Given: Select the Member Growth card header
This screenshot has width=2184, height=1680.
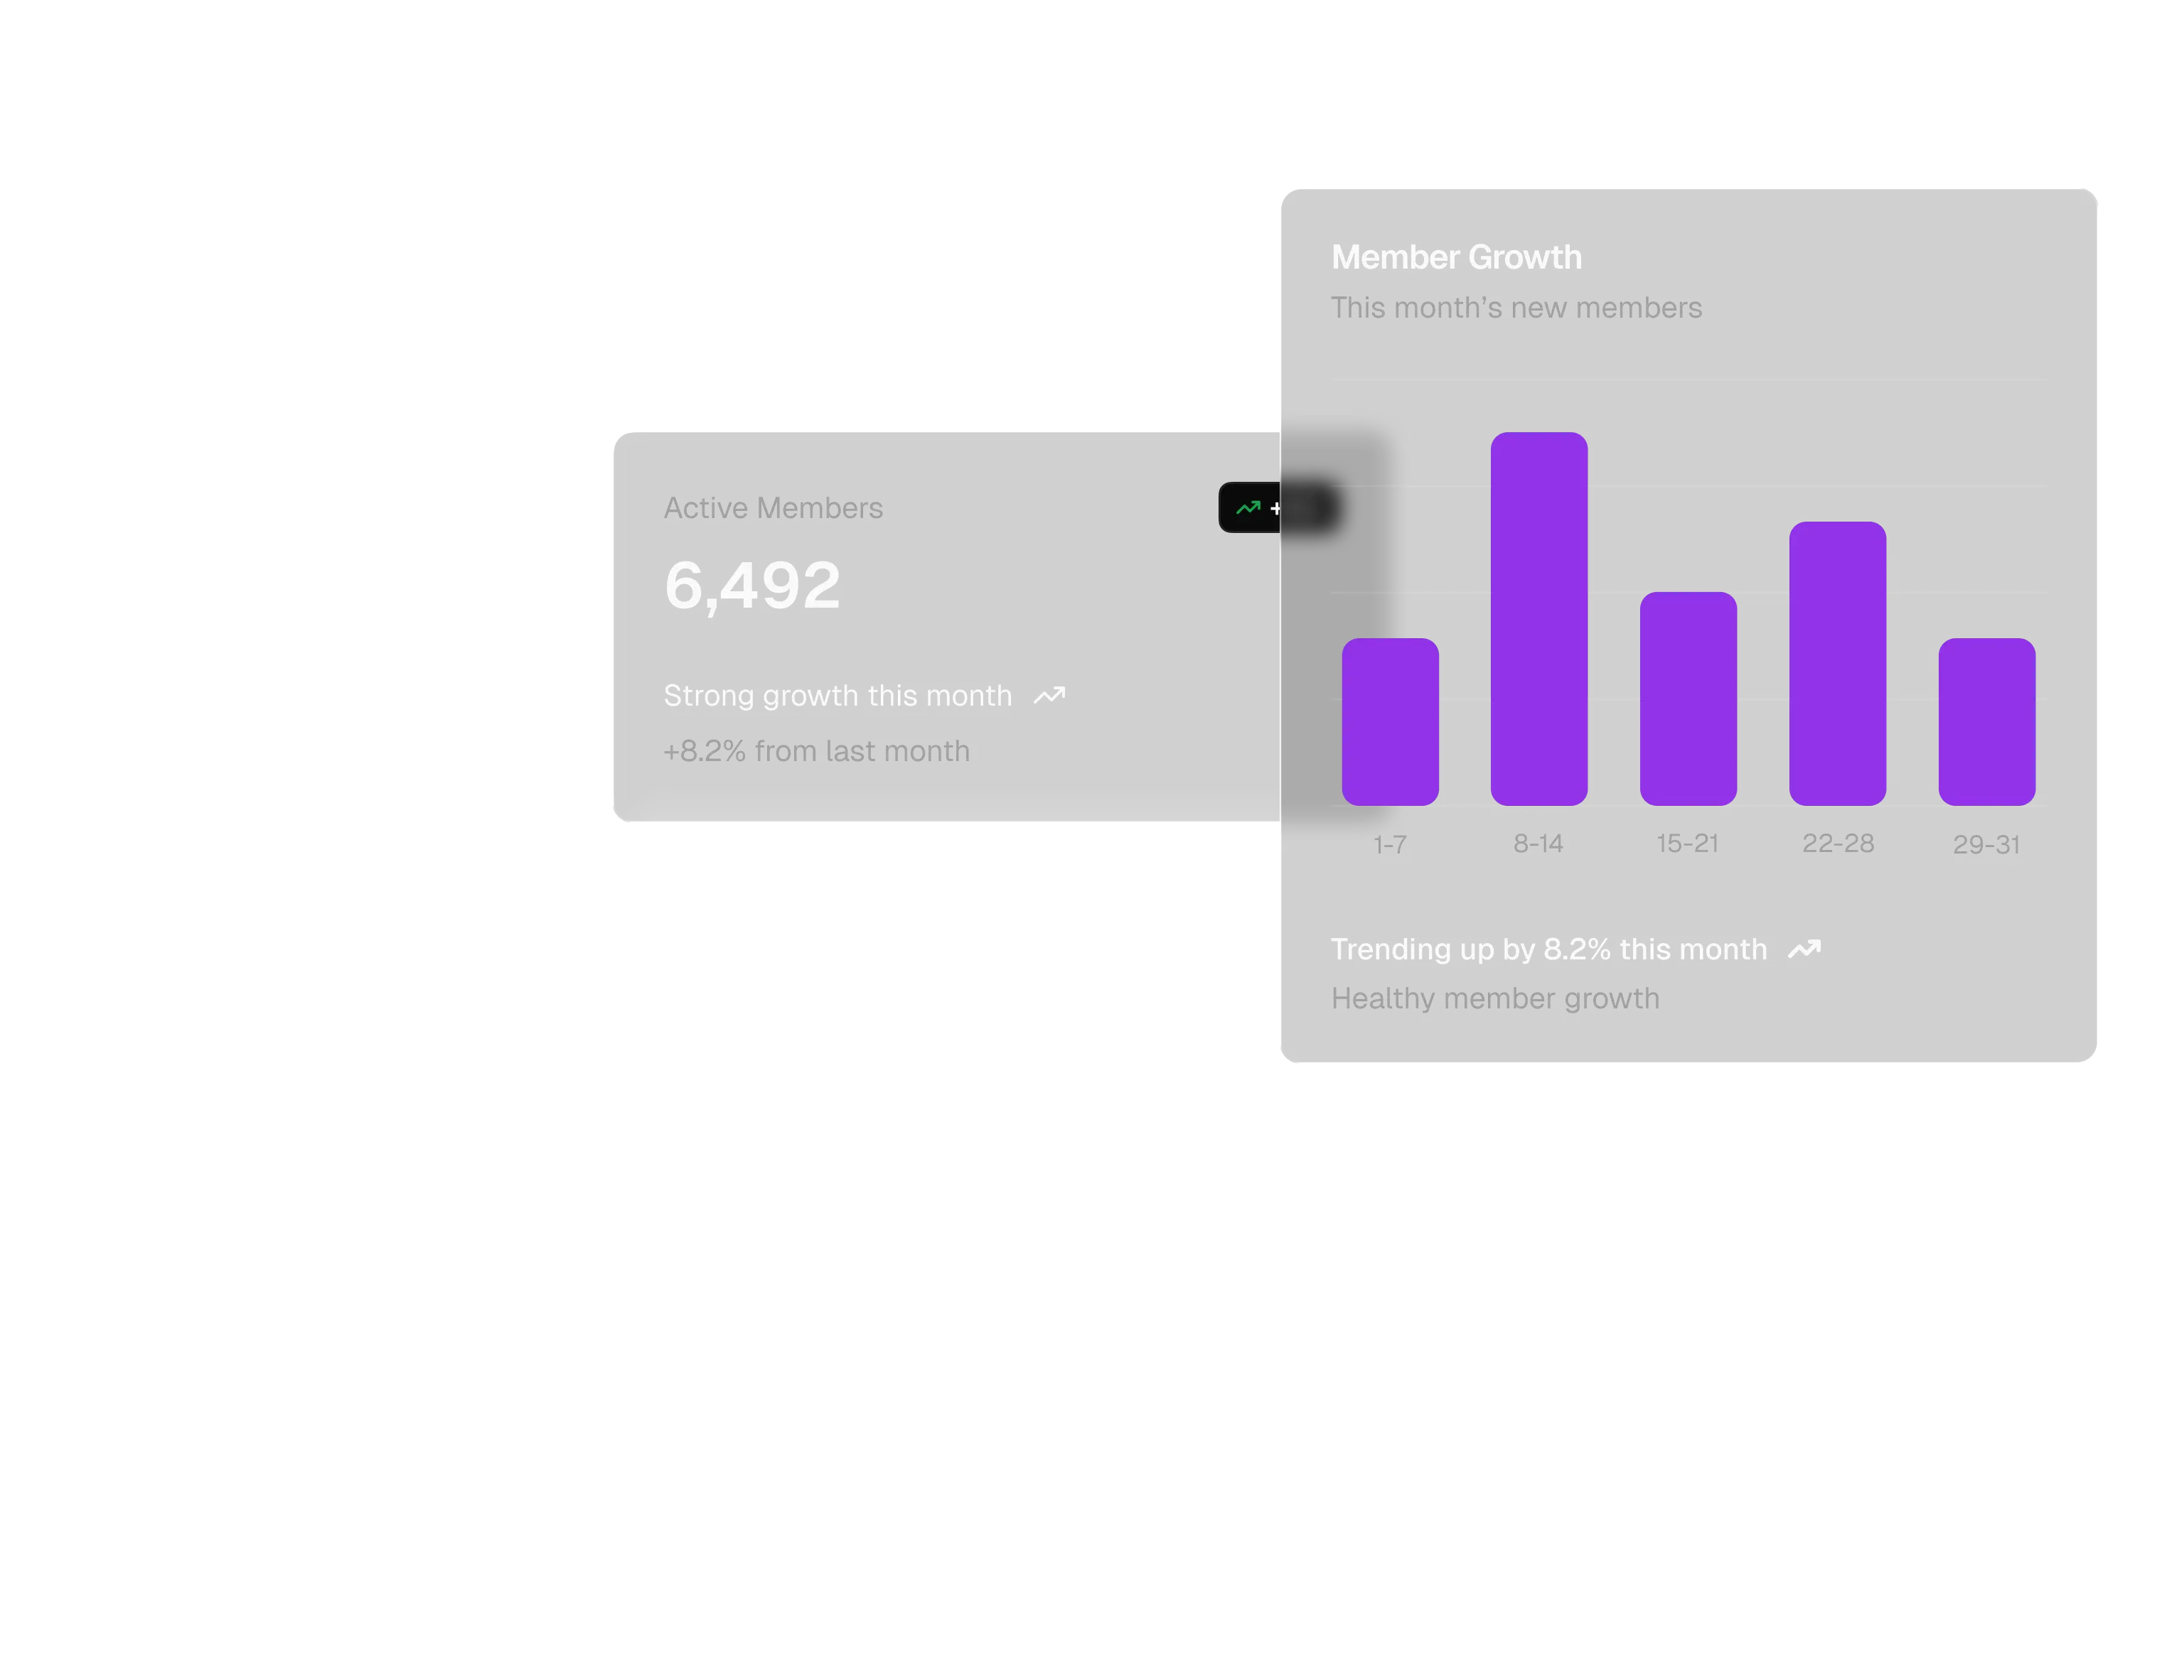Looking at the screenshot, I should (x=1456, y=256).
